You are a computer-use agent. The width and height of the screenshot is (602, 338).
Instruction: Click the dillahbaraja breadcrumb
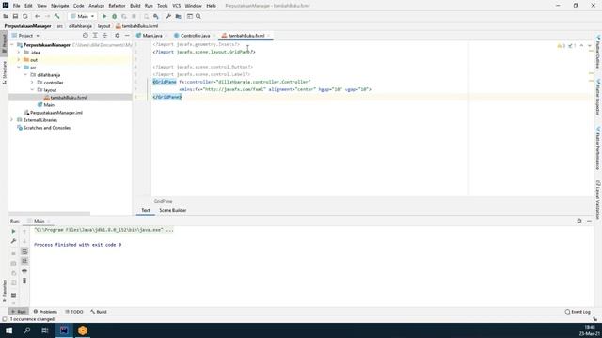coord(80,26)
